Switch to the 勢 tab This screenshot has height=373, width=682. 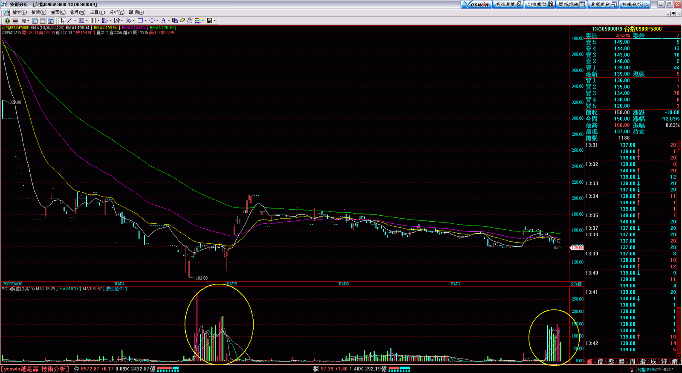coord(621,361)
